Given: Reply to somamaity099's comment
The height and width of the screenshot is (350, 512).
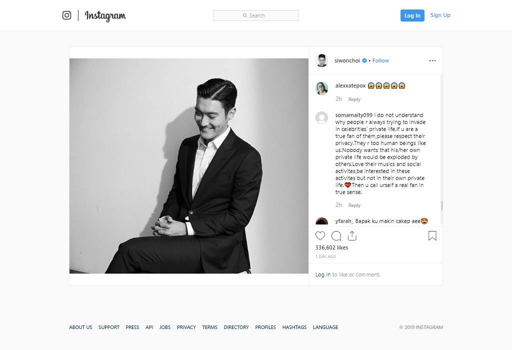Looking at the screenshot, I should (354, 205).
